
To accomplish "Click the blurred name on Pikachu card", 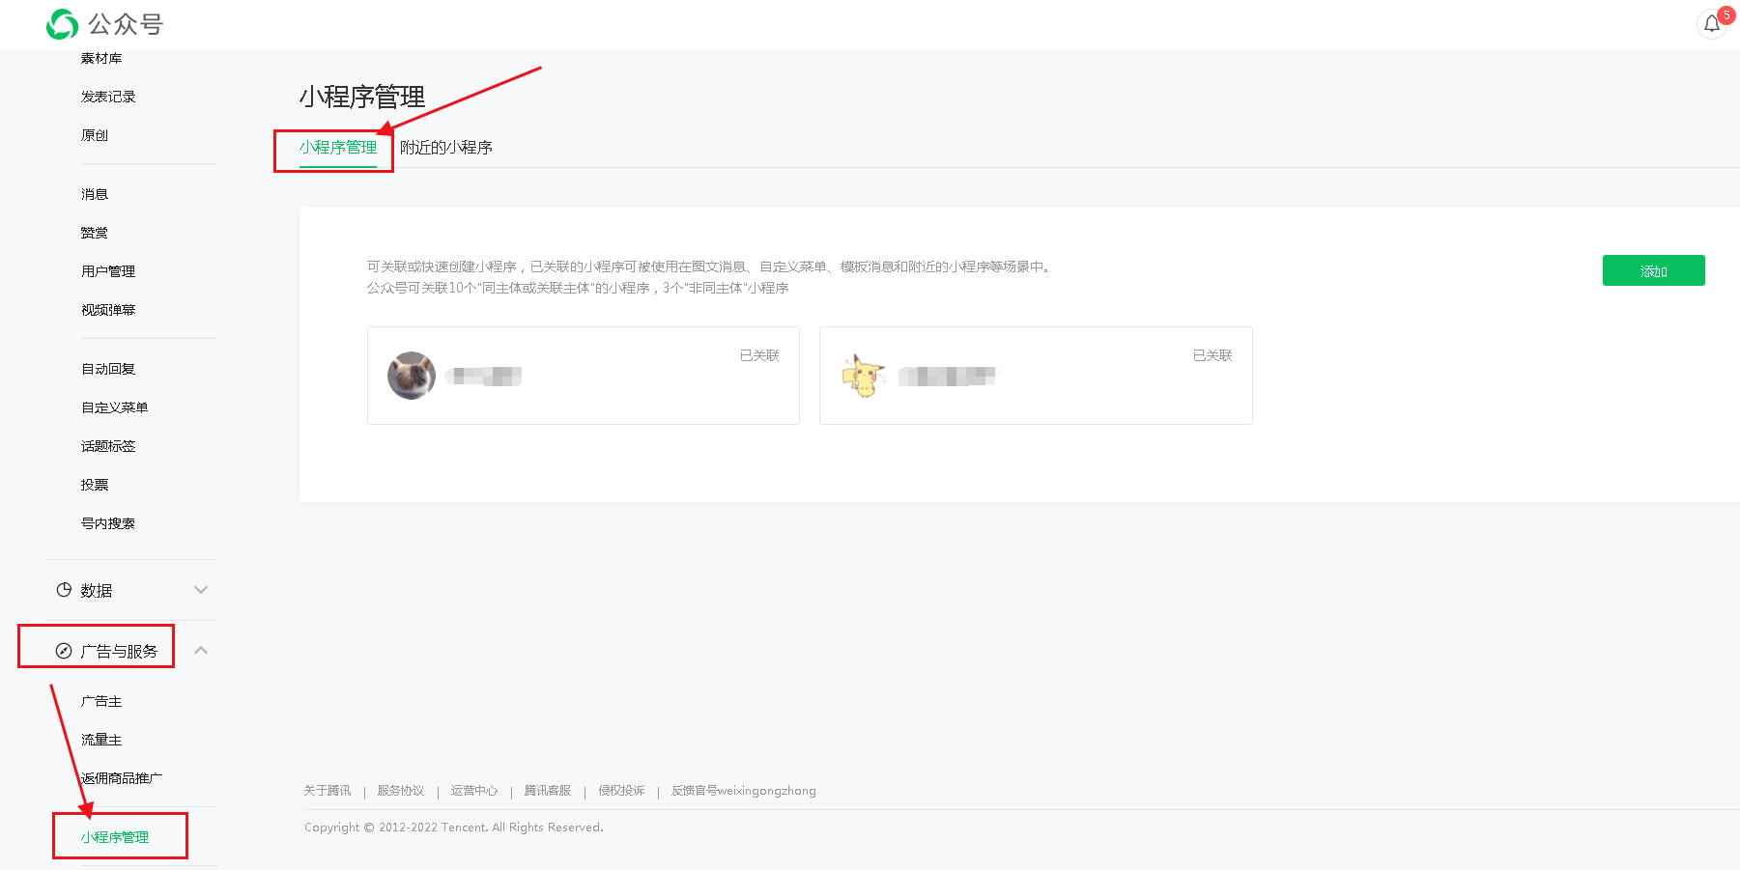I will point(947,376).
